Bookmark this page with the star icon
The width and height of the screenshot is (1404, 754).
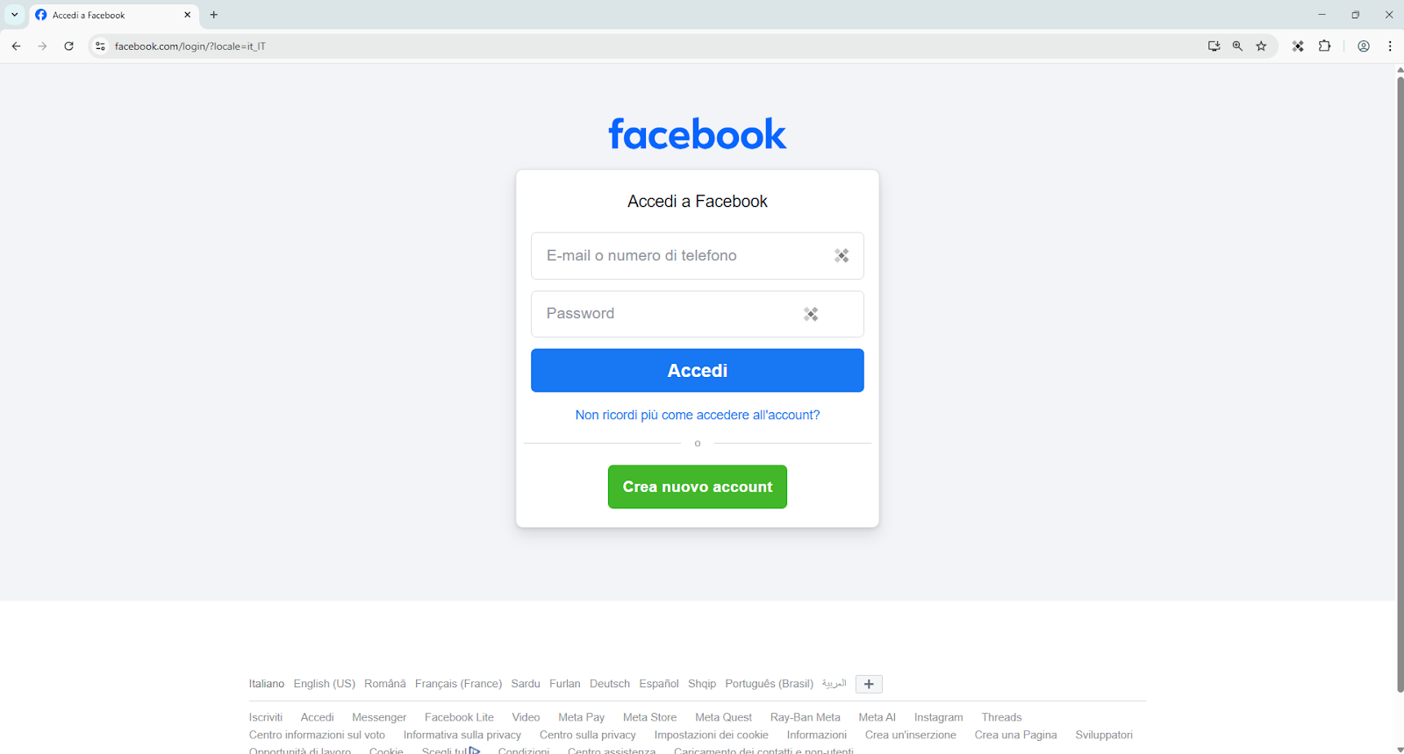pyautogui.click(x=1261, y=46)
